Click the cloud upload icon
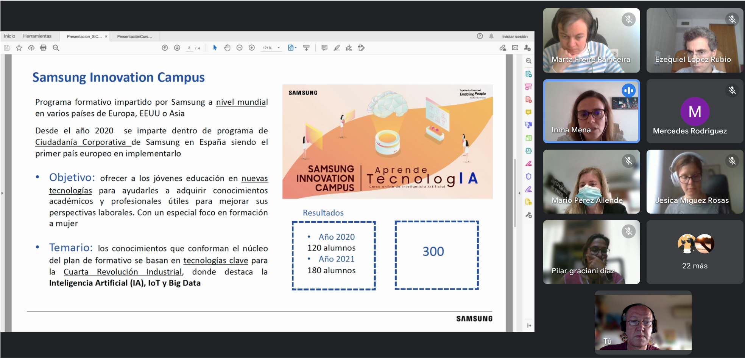This screenshot has width=745, height=358. [31, 48]
